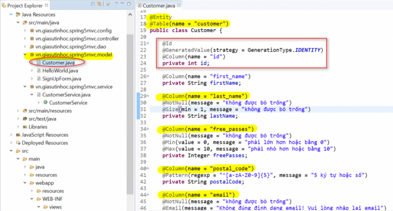Click the HelloWorld.java file icon

click(38, 71)
